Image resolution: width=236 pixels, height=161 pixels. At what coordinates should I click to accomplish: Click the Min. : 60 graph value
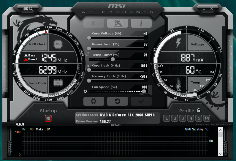pos(28,130)
